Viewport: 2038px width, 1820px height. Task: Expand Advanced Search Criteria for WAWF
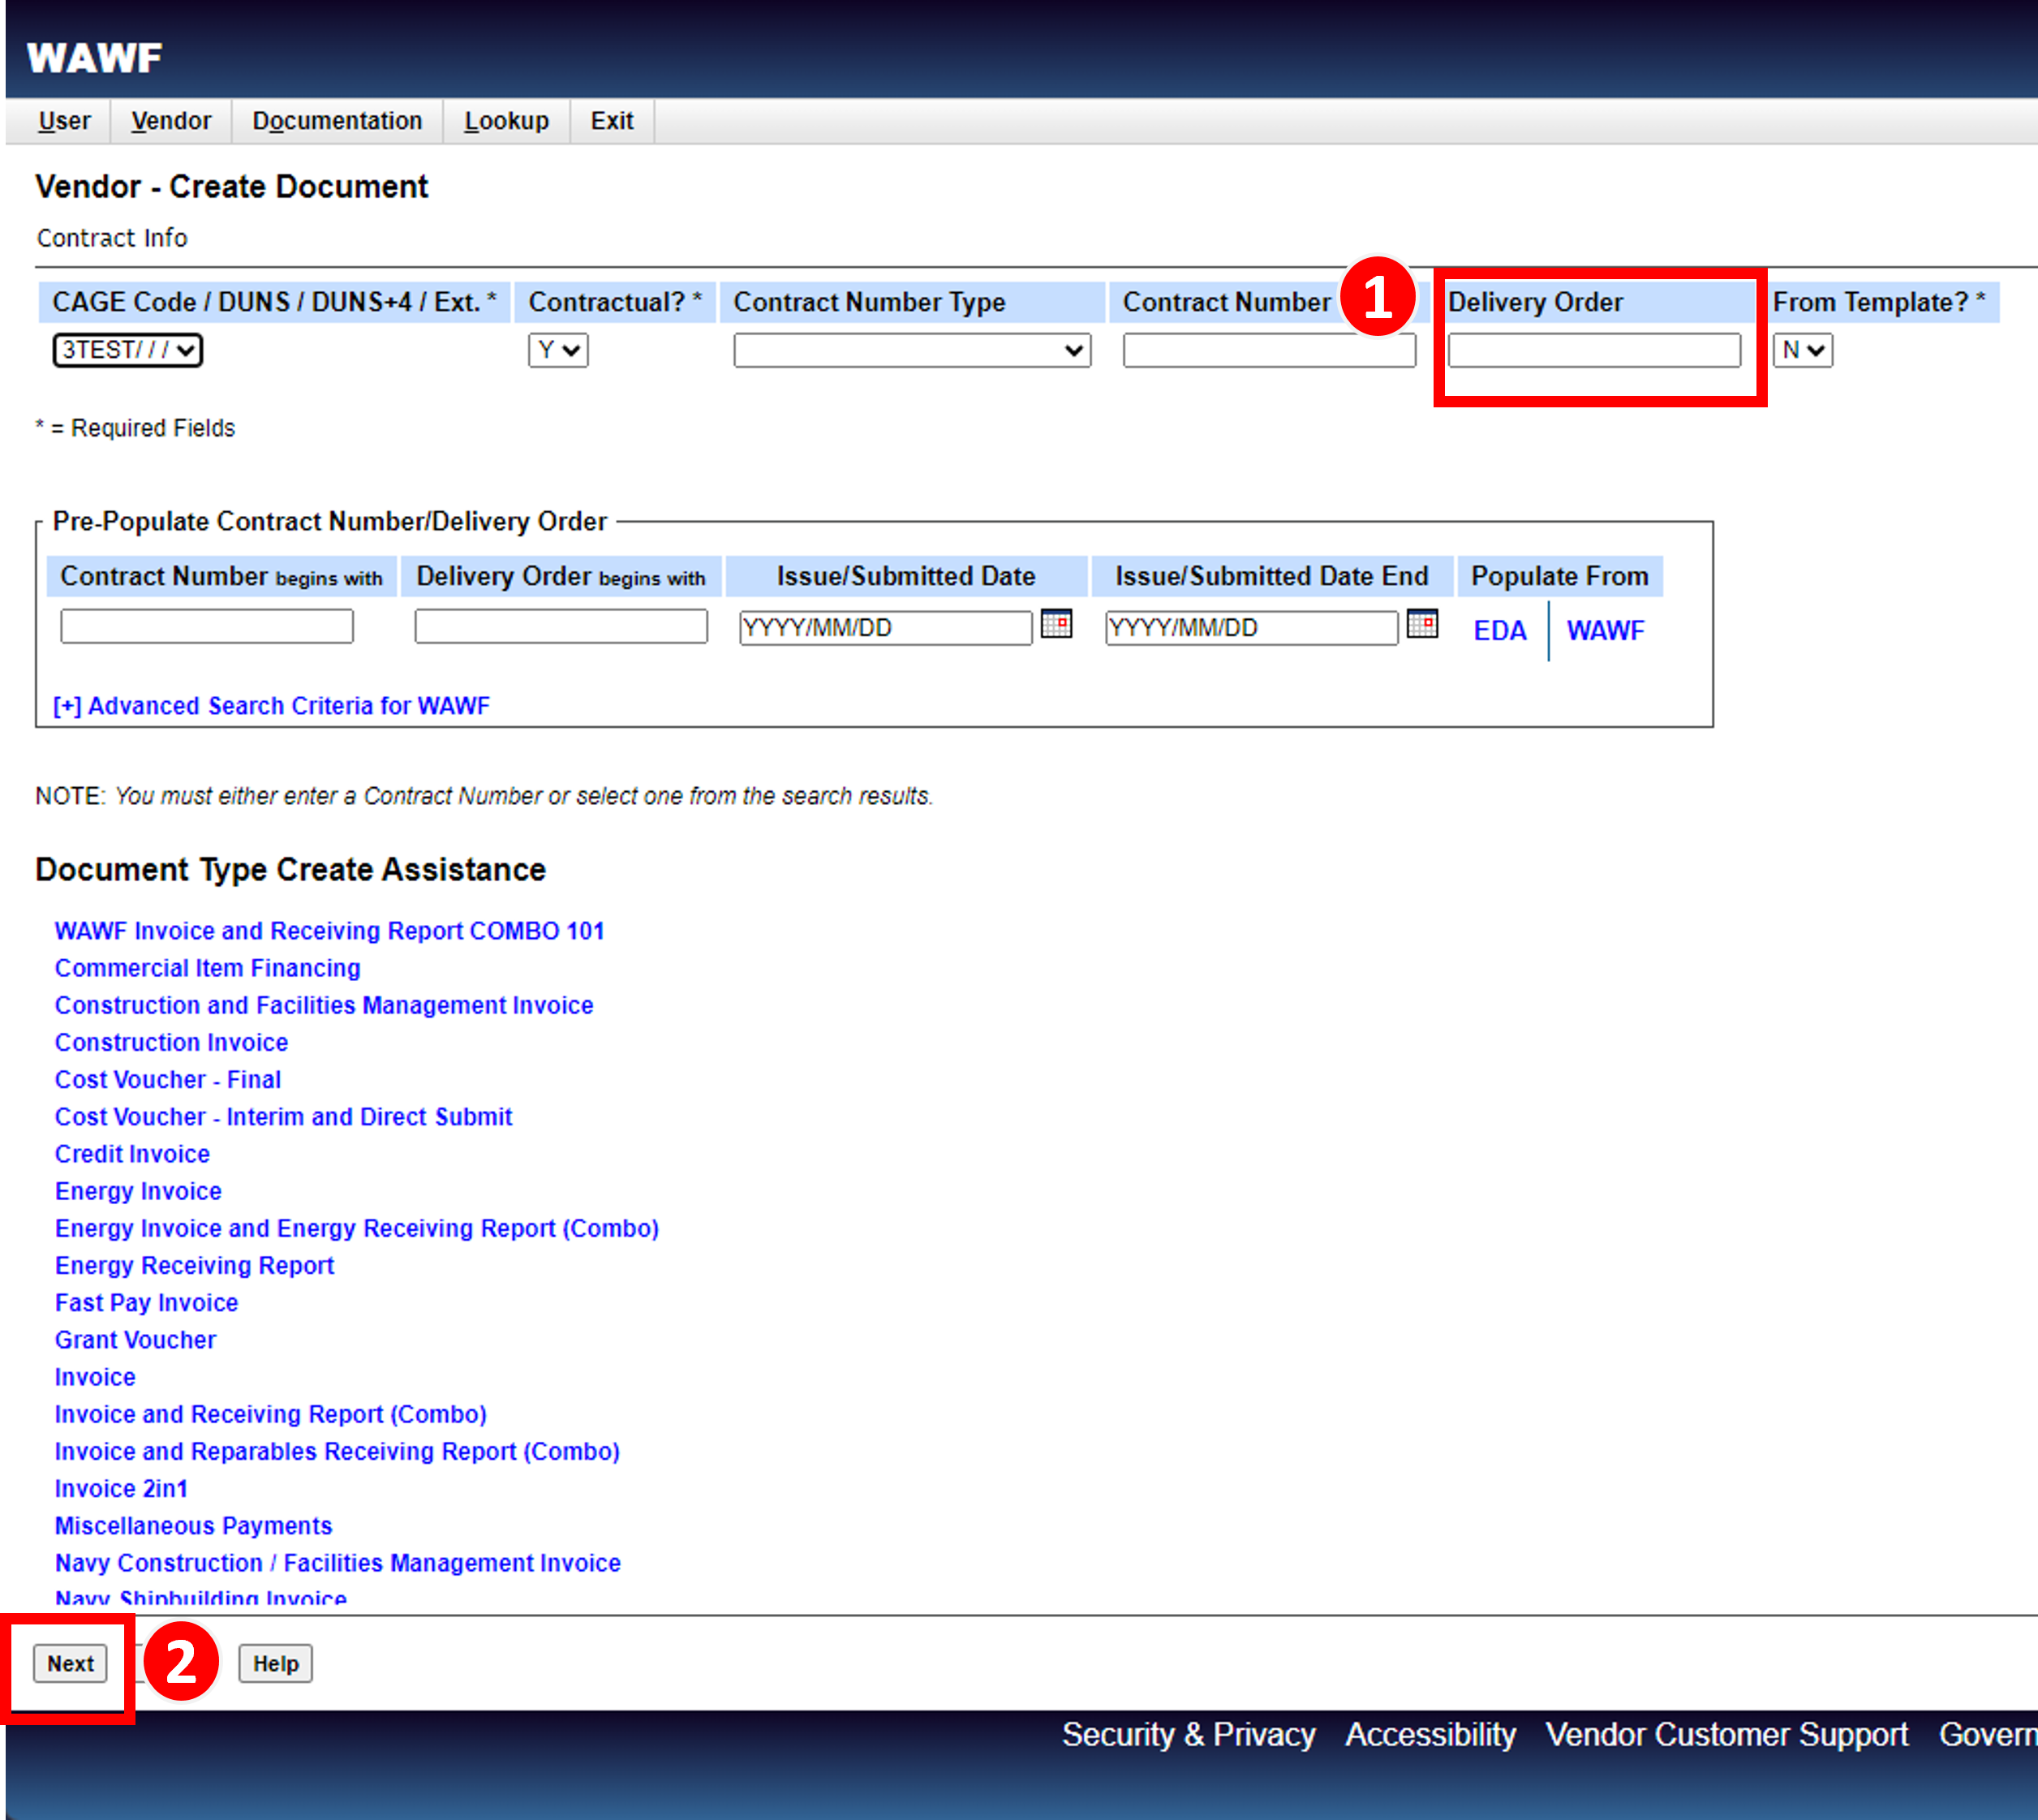[x=270, y=705]
